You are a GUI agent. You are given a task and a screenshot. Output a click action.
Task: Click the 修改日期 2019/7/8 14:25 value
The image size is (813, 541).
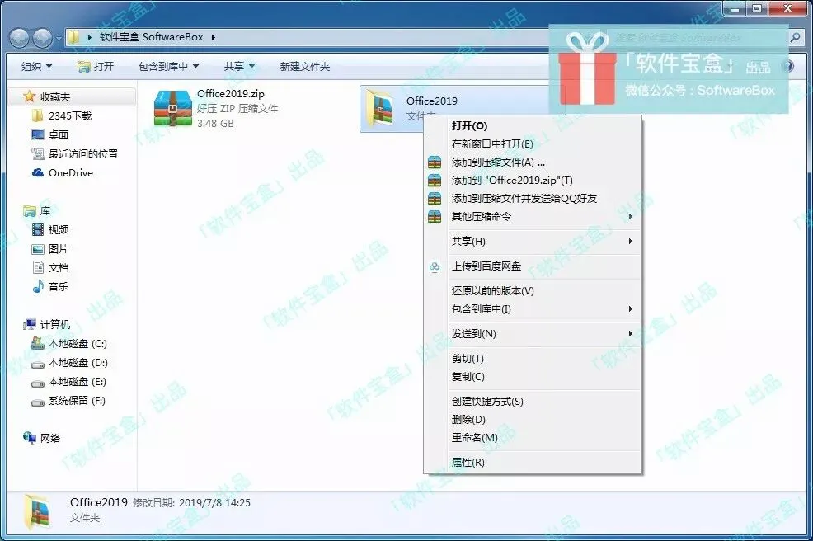pyautogui.click(x=214, y=502)
